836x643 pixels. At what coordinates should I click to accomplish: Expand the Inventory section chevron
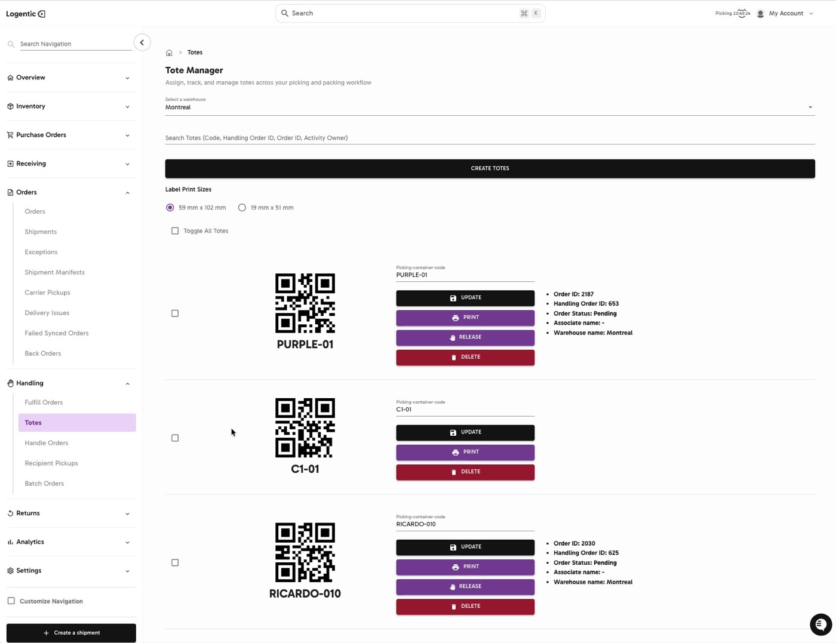[x=127, y=107]
